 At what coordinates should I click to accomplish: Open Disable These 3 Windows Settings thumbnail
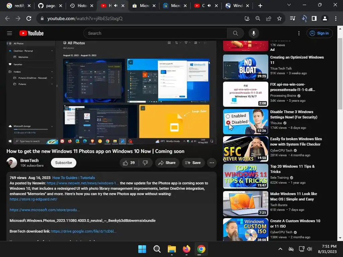(246, 121)
